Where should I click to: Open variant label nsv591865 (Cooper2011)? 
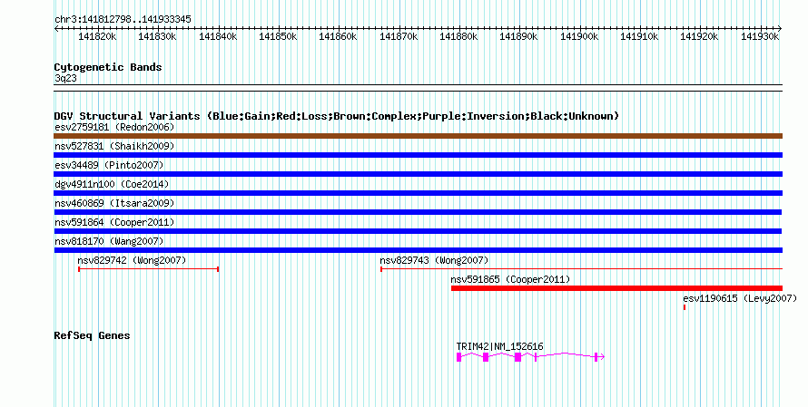pos(510,279)
